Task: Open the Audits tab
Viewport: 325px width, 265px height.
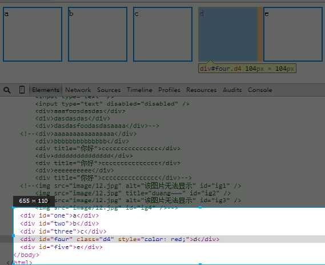Action: pos(232,90)
